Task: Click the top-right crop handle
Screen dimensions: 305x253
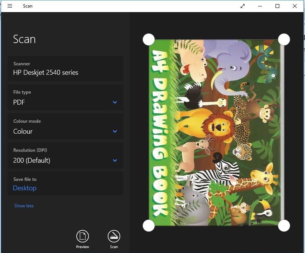Action: pos(284,39)
